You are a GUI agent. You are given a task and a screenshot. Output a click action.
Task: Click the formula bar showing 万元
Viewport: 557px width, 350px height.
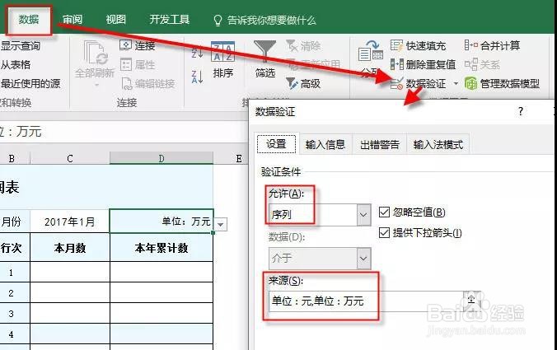[124, 132]
